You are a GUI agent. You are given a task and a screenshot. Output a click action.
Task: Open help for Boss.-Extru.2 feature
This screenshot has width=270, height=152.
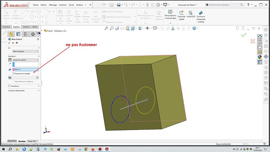[x=38, y=39]
